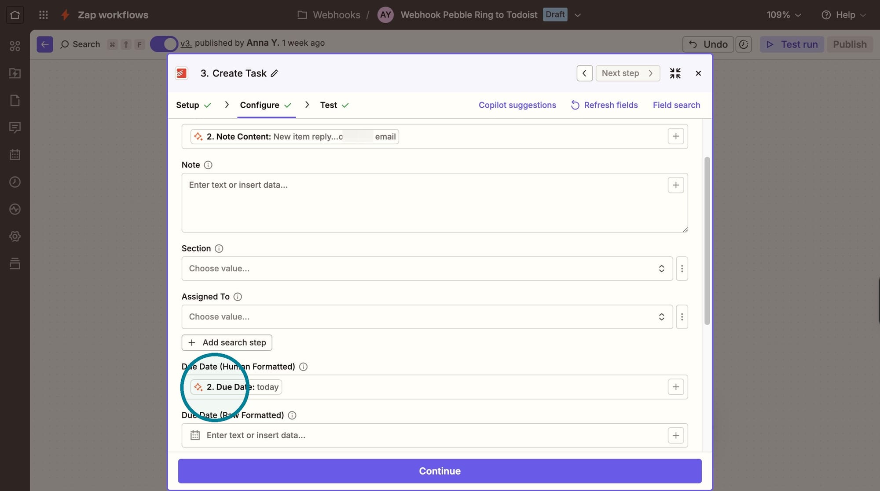Open sidebar history clock icon
This screenshot has width=880, height=491.
point(15,182)
